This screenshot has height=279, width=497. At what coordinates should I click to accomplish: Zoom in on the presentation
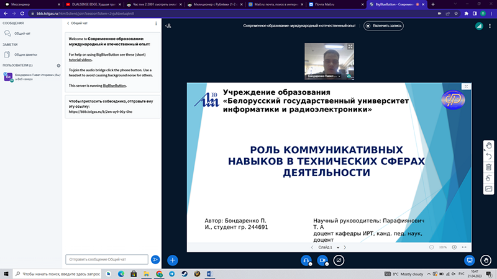point(454,247)
